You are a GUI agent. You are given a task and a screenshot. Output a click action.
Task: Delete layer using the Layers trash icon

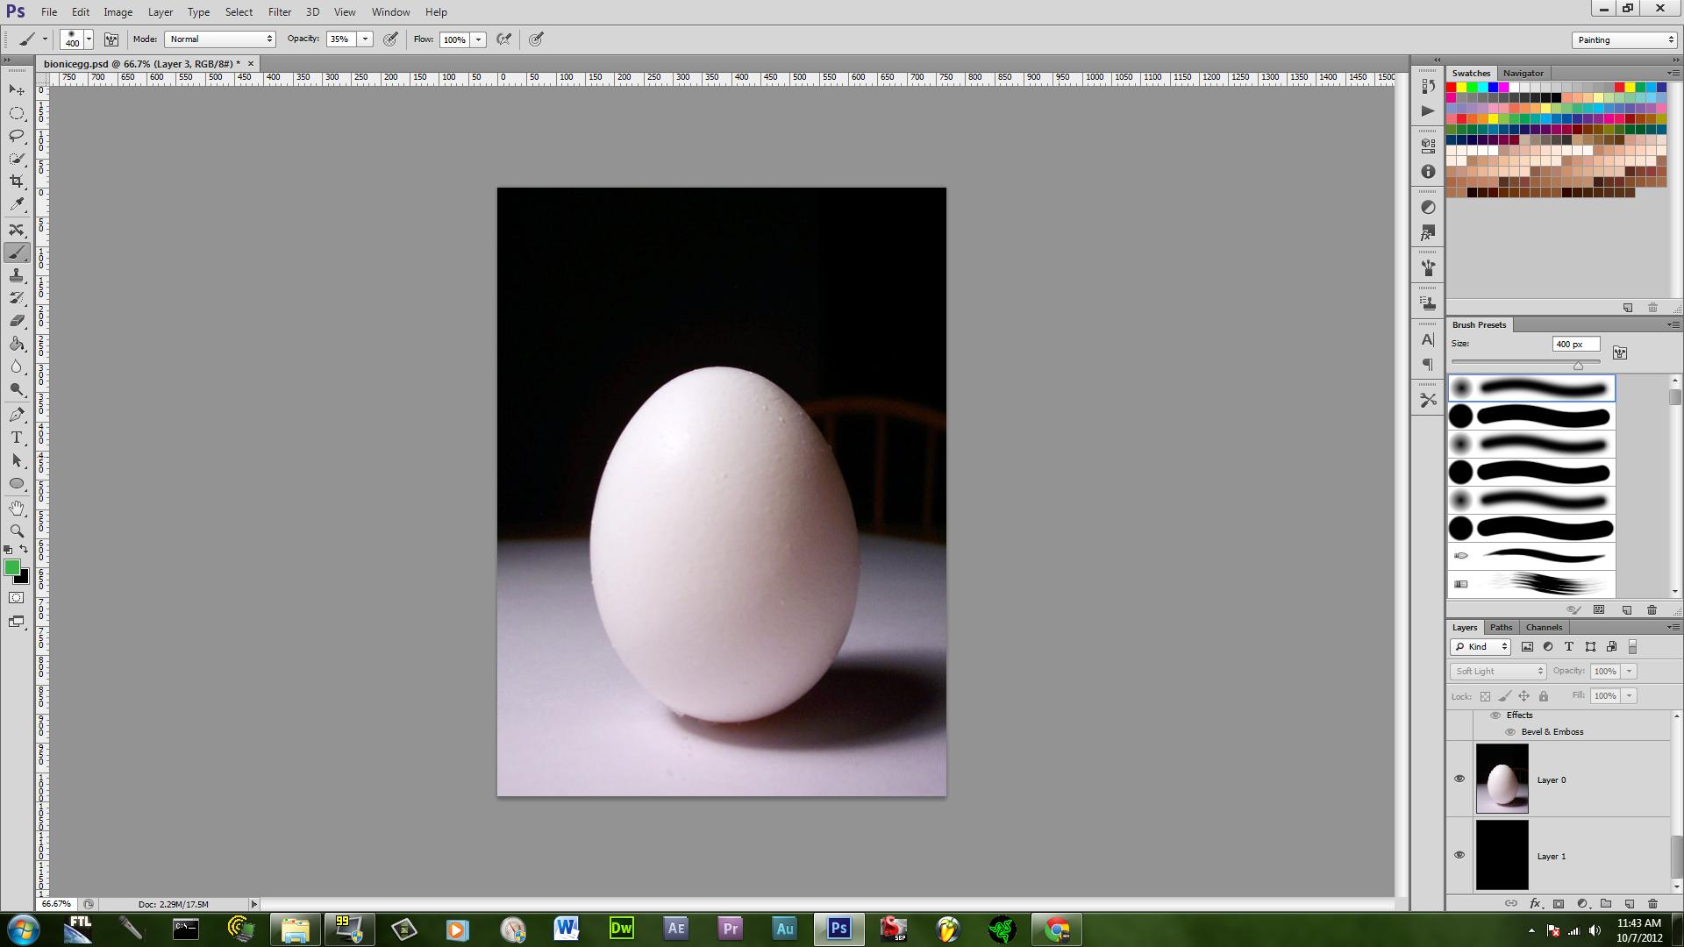[x=1652, y=903]
